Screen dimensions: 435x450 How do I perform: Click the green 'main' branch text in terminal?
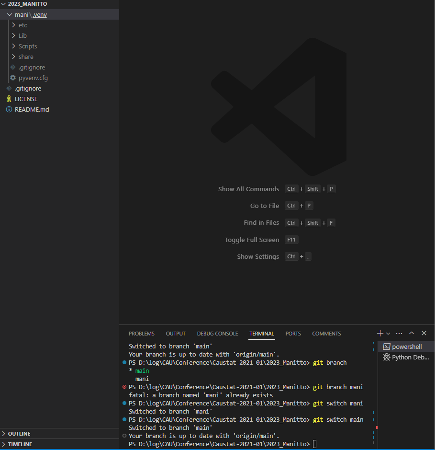142,370
